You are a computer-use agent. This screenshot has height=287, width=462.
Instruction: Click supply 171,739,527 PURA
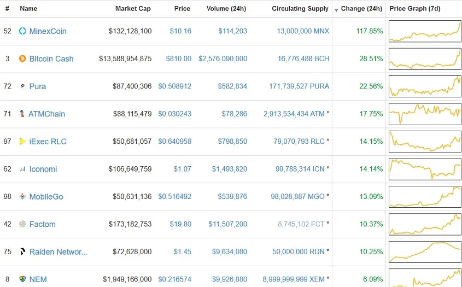299,86
